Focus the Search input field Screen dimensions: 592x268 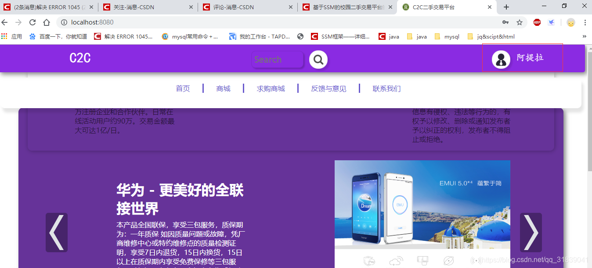[278, 60]
